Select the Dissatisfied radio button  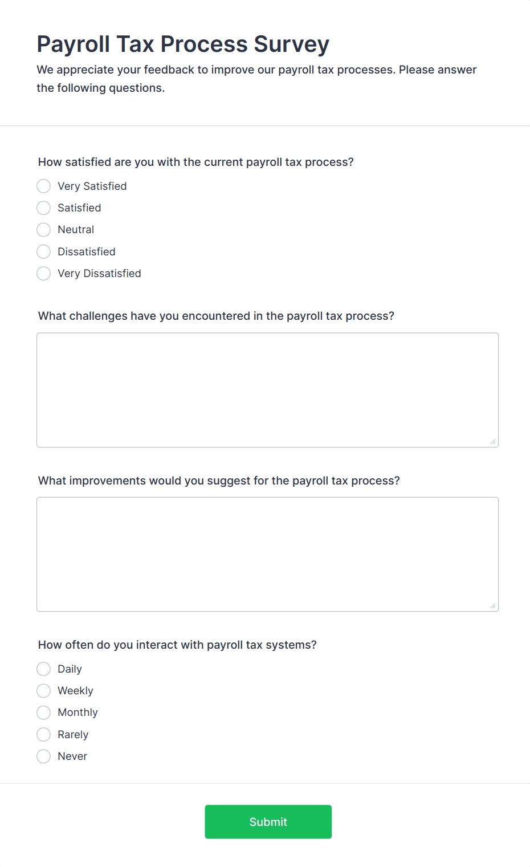[x=43, y=252]
